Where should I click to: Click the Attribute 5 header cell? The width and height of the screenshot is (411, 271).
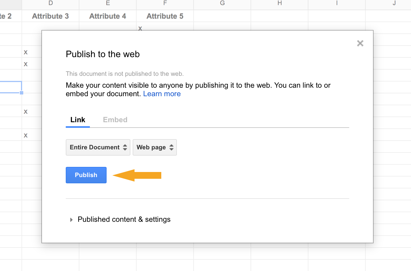tap(165, 16)
